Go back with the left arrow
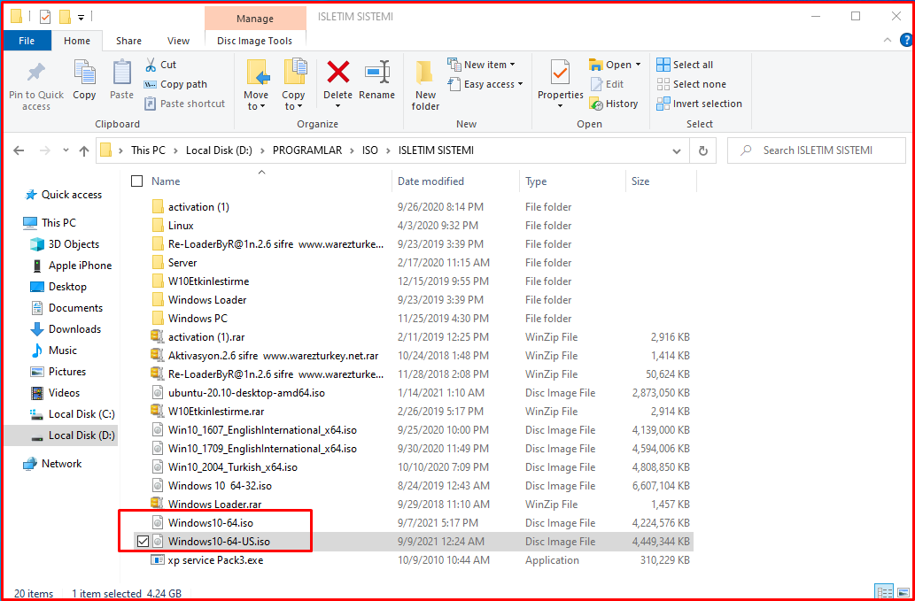 click(19, 150)
